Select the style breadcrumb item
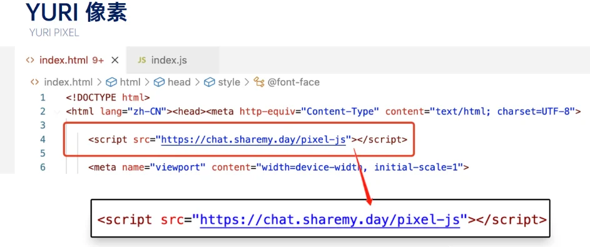The width and height of the screenshot is (590, 247). click(229, 82)
